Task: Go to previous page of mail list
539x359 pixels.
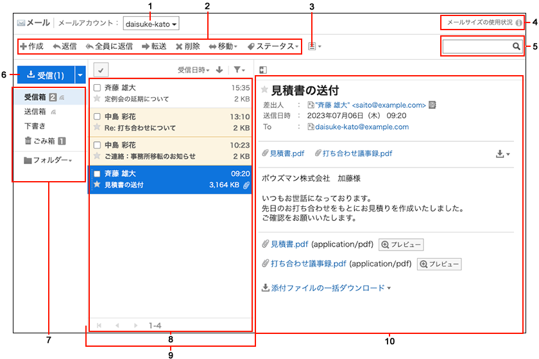Action: [x=117, y=325]
